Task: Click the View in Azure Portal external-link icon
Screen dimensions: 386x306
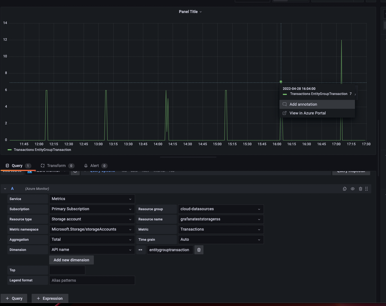Action: click(x=284, y=113)
